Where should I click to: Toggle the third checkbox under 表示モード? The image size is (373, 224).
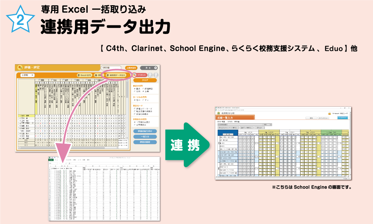click(135, 114)
